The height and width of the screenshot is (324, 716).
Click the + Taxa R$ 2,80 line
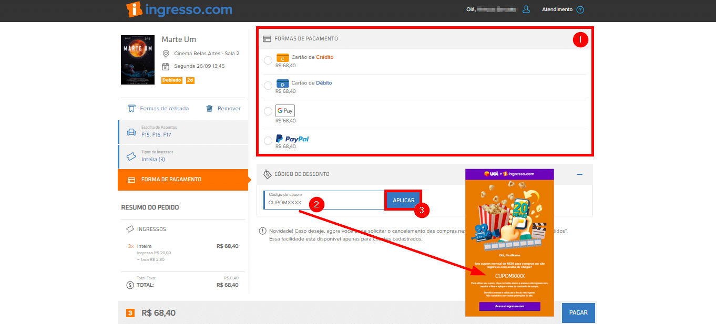(x=151, y=259)
